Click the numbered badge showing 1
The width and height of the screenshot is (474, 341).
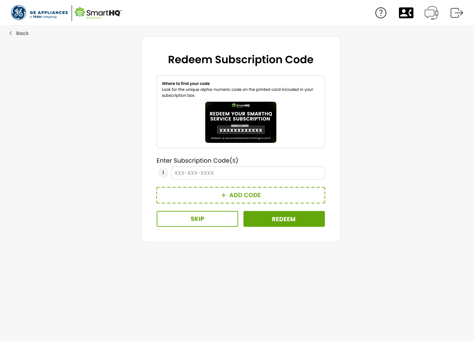click(x=163, y=172)
